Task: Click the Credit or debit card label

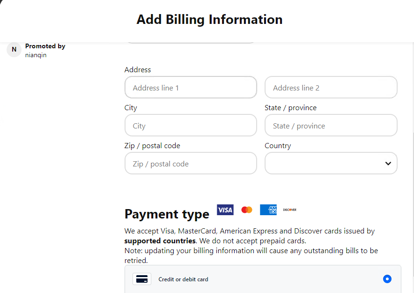Action: click(183, 279)
